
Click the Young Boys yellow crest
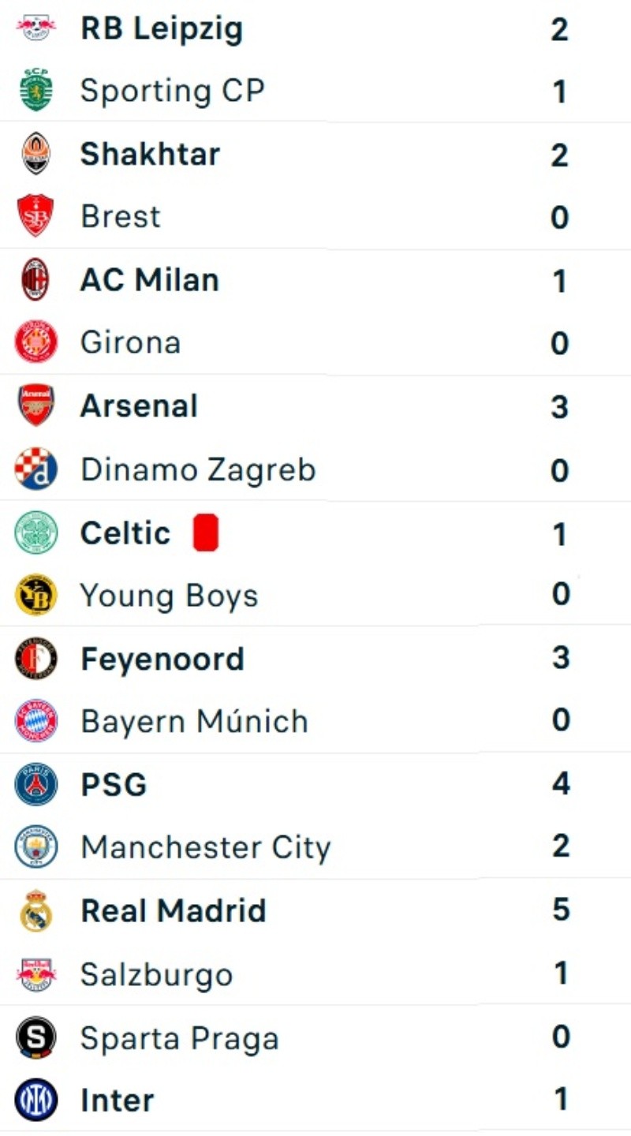(x=35, y=595)
